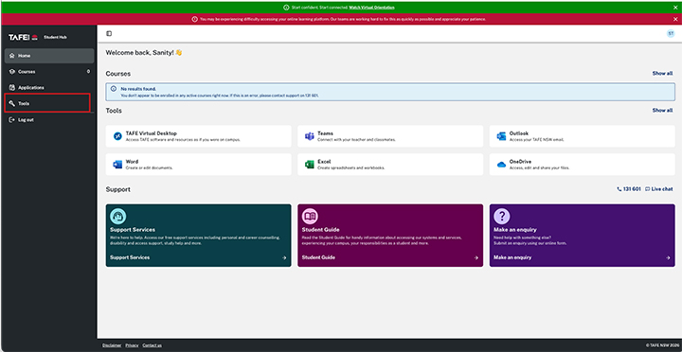Open the Word card

pos(198,165)
